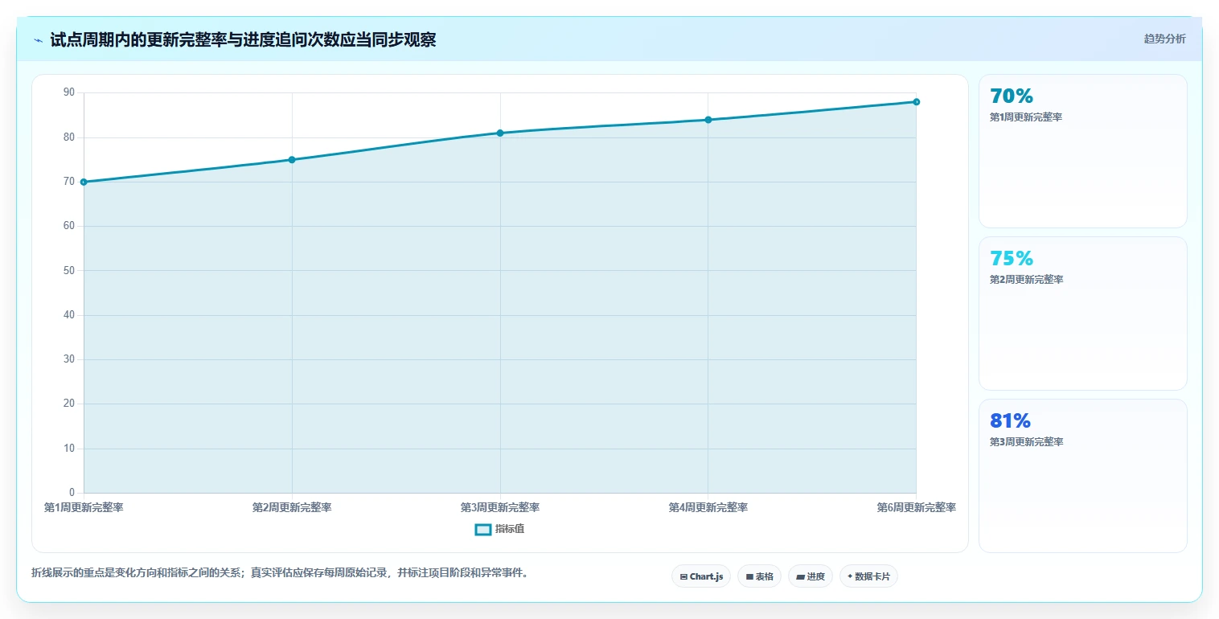Click the 数据卡片 tag icon
Image resolution: width=1219 pixels, height=619 pixels.
pyautogui.click(x=850, y=576)
